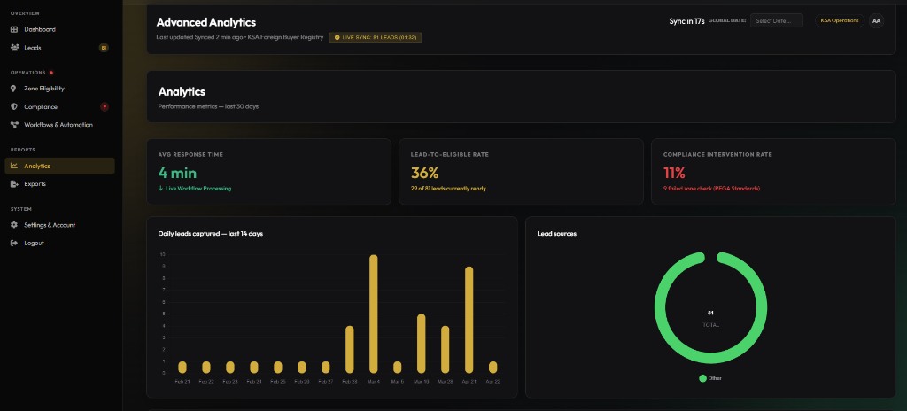Click the Workflows & Automation nodes icon
Image resolution: width=907 pixels, height=411 pixels.
(x=14, y=125)
